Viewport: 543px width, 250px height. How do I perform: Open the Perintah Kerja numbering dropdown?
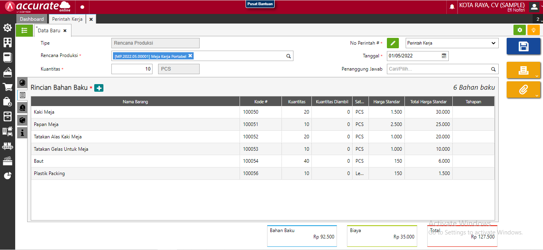pos(452,43)
